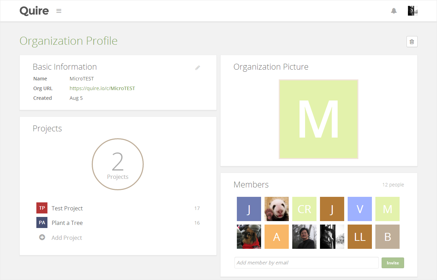Click the 12 people member count
This screenshot has width=437, height=280.
click(x=393, y=185)
